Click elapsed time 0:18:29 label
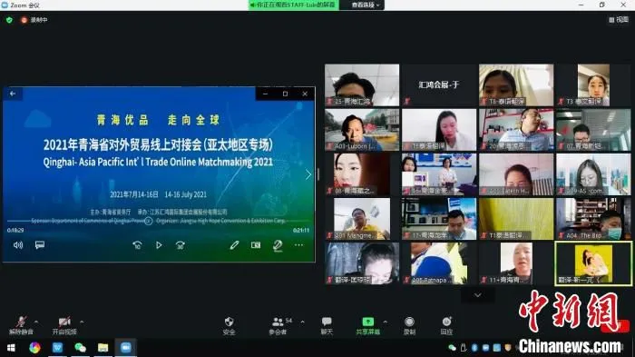This screenshot has width=635, height=357. pos(15,230)
